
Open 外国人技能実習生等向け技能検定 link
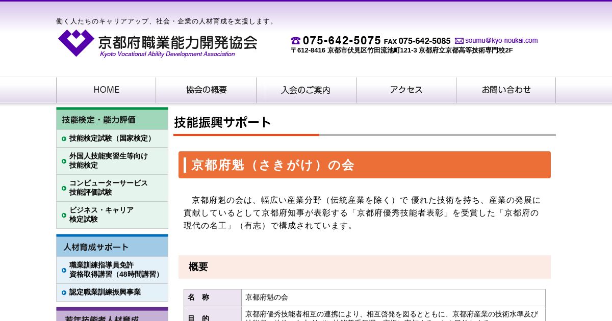tap(112, 161)
